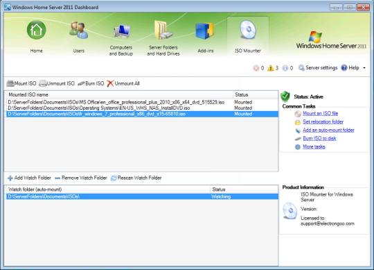
Task: Open the Add-ins puzzle icon
Action: point(204,31)
